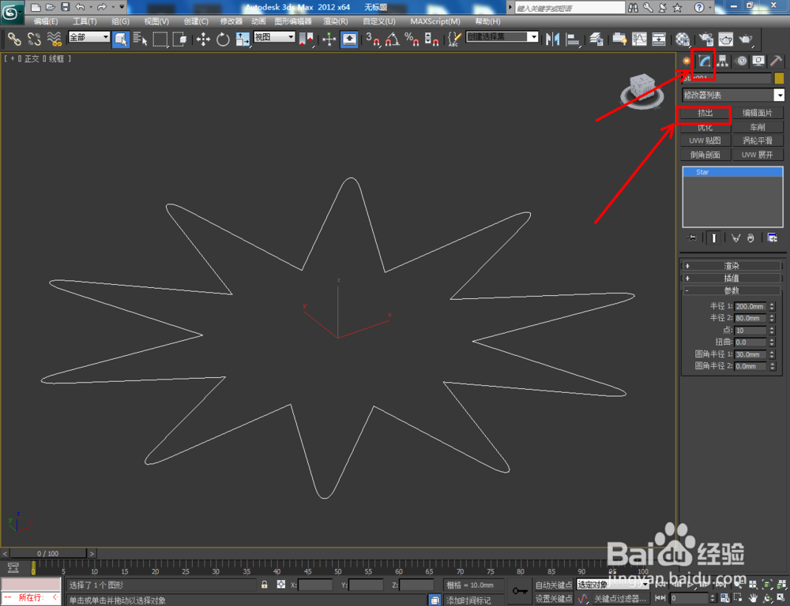Viewport: 790px width, 606px height.
Task: Toggle the Window/Crossing selection icon
Action: point(180,39)
